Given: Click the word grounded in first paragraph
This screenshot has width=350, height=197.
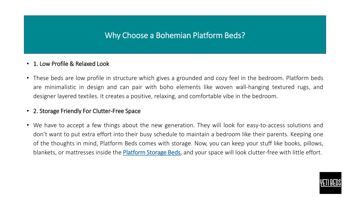Looking at the screenshot, I should [189, 78].
